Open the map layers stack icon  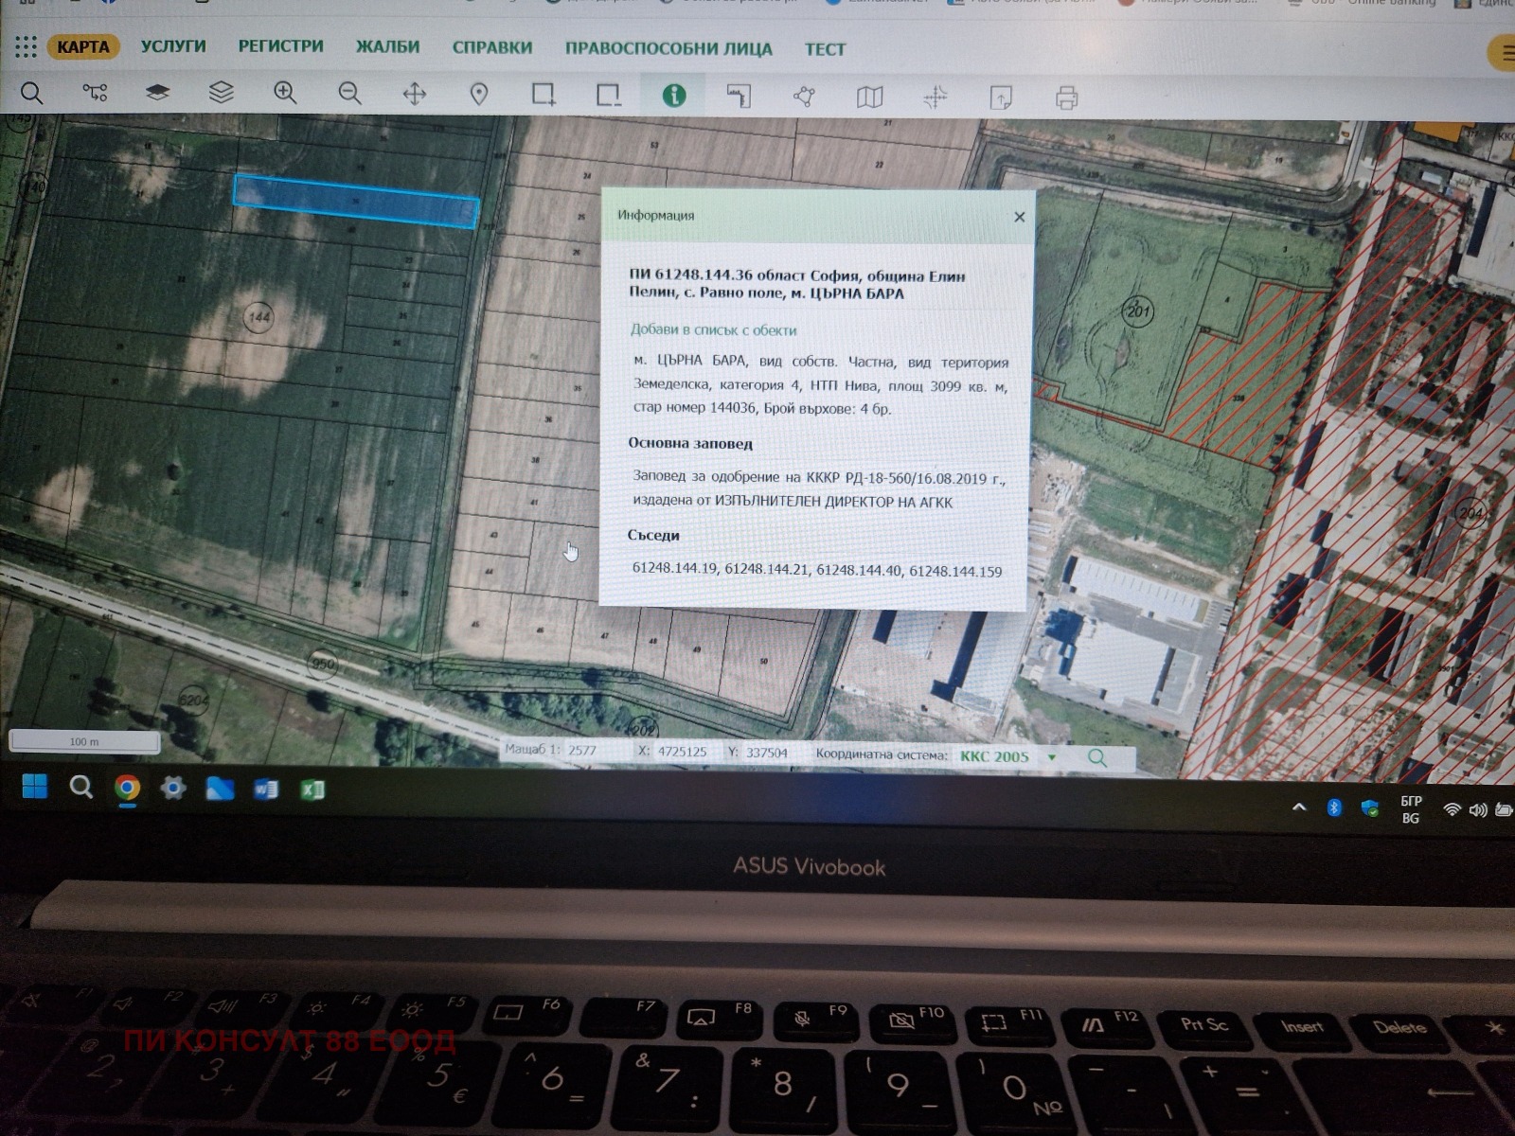pyautogui.click(x=221, y=92)
